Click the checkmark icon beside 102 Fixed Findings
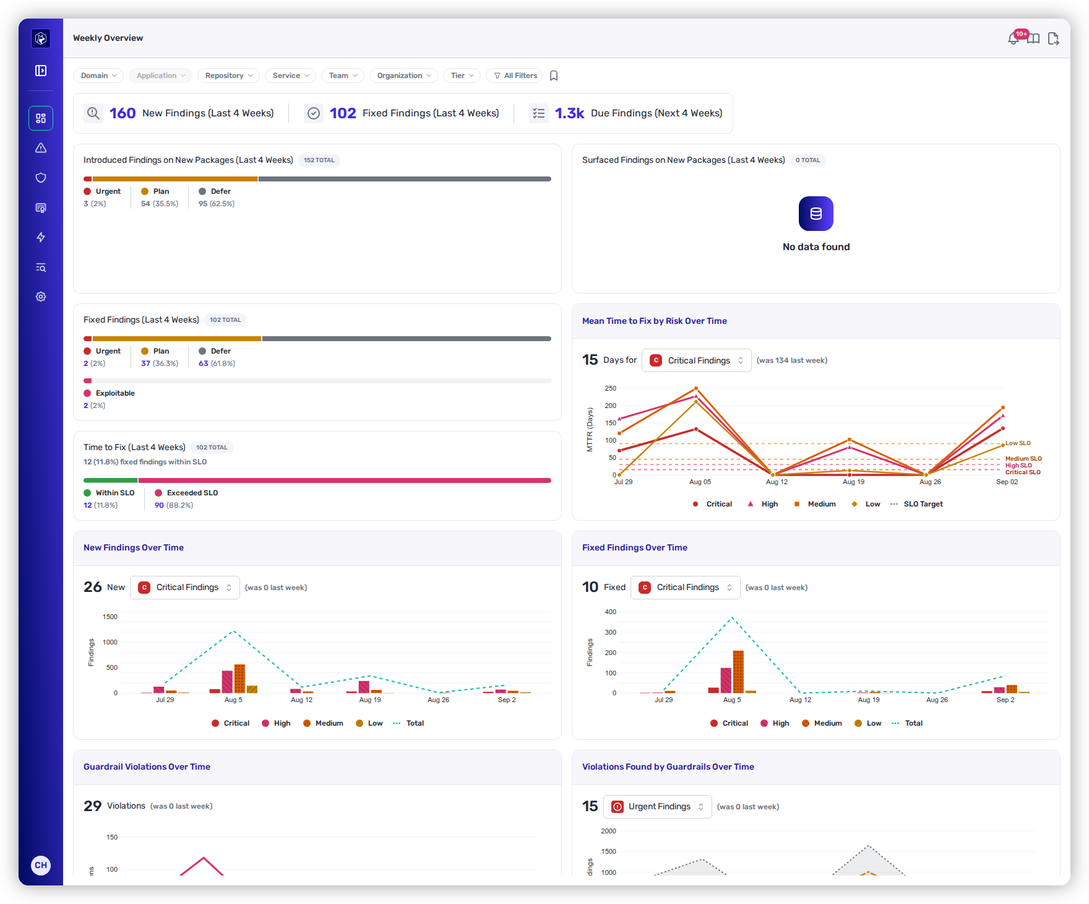Image resolution: width=1089 pixels, height=904 pixels. click(x=314, y=113)
